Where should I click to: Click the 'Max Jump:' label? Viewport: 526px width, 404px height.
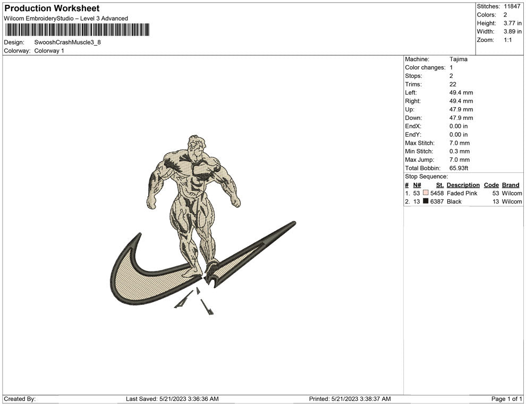(x=419, y=160)
